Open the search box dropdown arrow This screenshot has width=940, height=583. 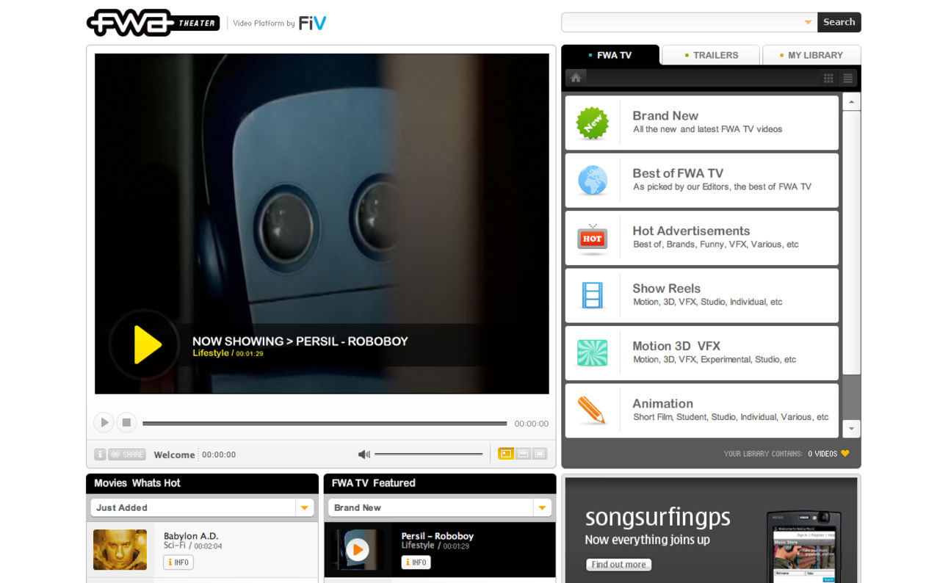click(x=808, y=22)
